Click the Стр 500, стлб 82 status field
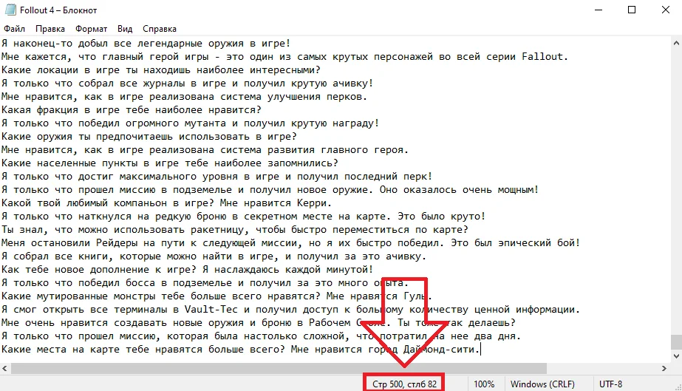 click(x=404, y=384)
